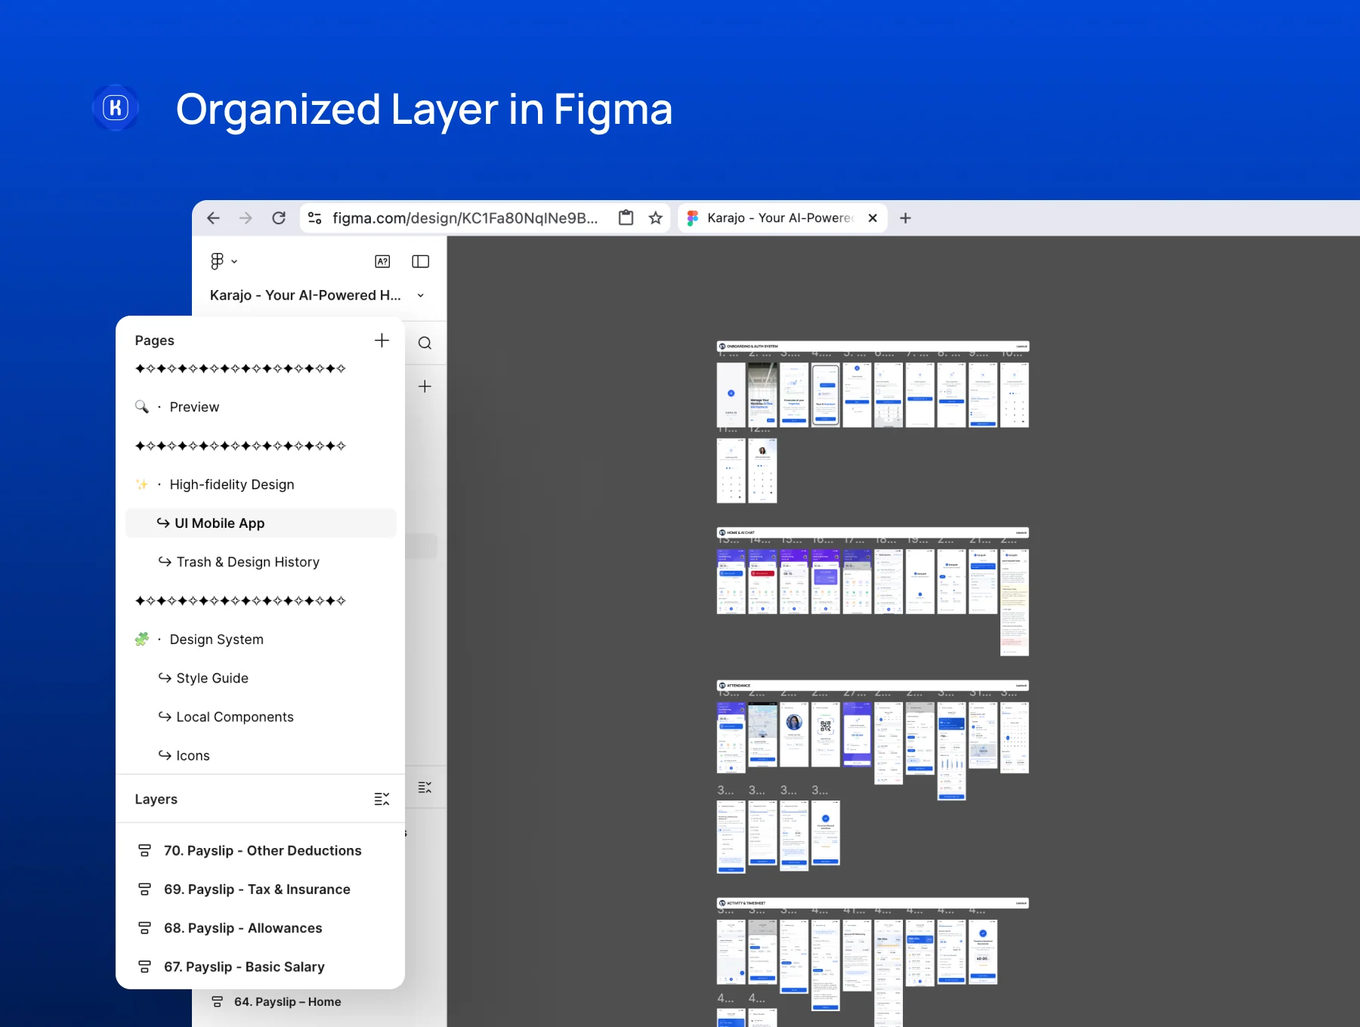The image size is (1360, 1027).
Task: Click the Pages panel header
Action: tap(155, 341)
